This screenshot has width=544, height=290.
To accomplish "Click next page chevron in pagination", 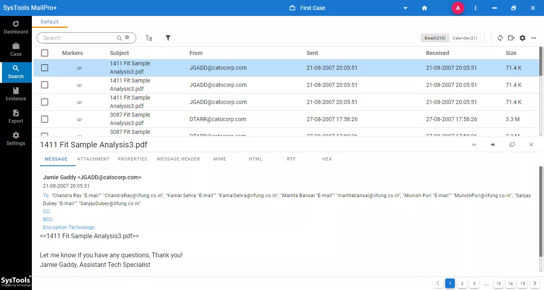I will point(535,284).
